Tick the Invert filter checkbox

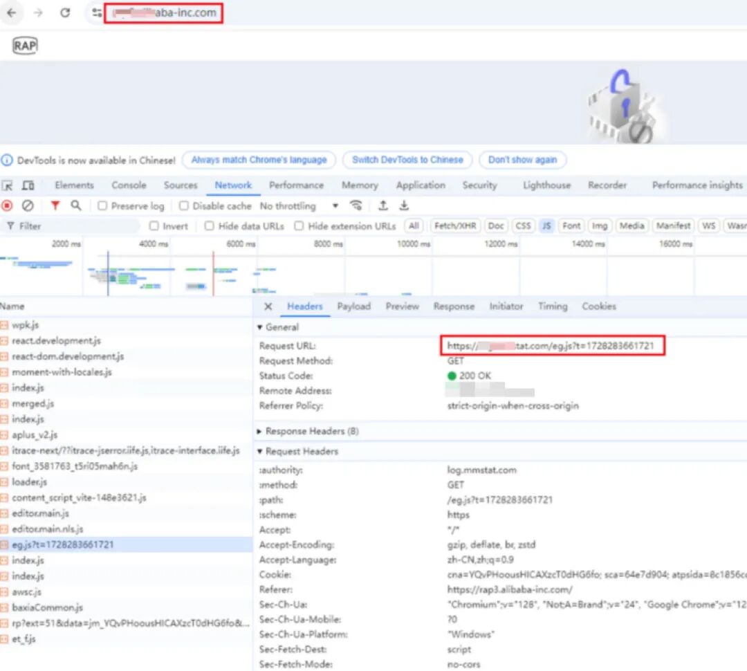tap(154, 226)
